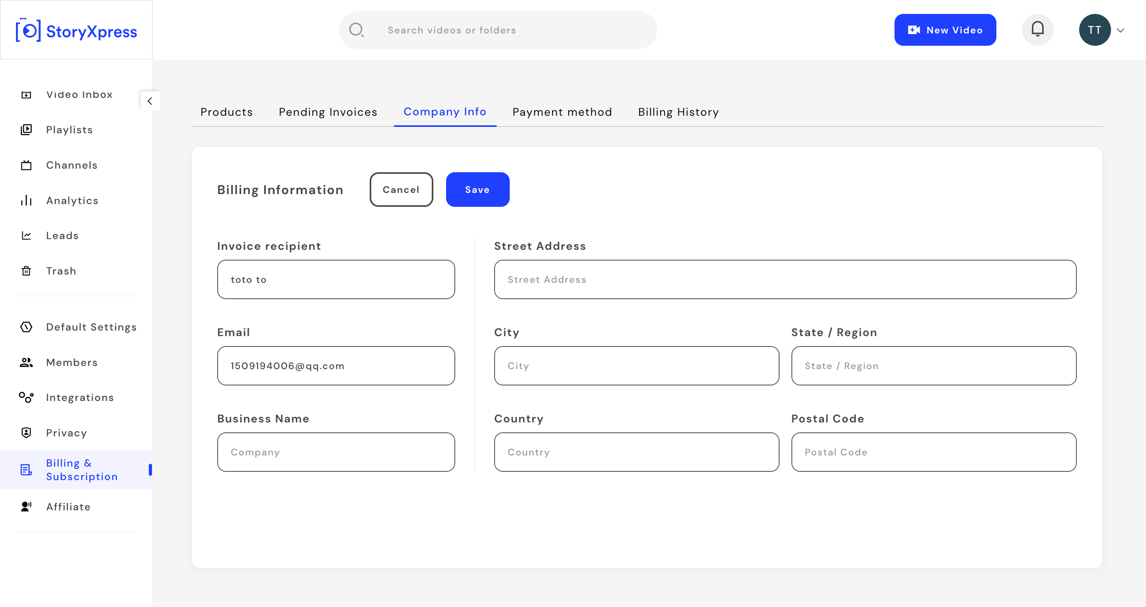The image size is (1146, 607).
Task: Click the Members people icon
Action: [26, 362]
